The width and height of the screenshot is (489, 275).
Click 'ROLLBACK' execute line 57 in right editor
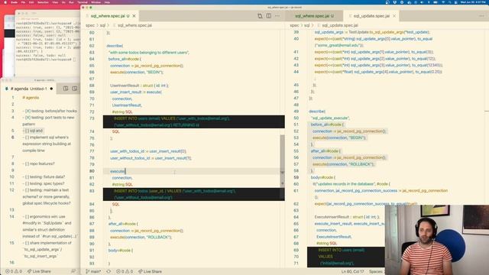point(344,164)
